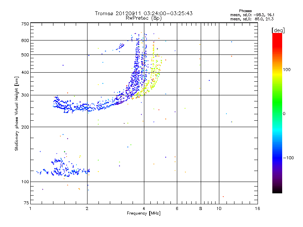The height and width of the screenshot is (227, 303).
Task: Click the '300' height tick label
Action: point(25,95)
